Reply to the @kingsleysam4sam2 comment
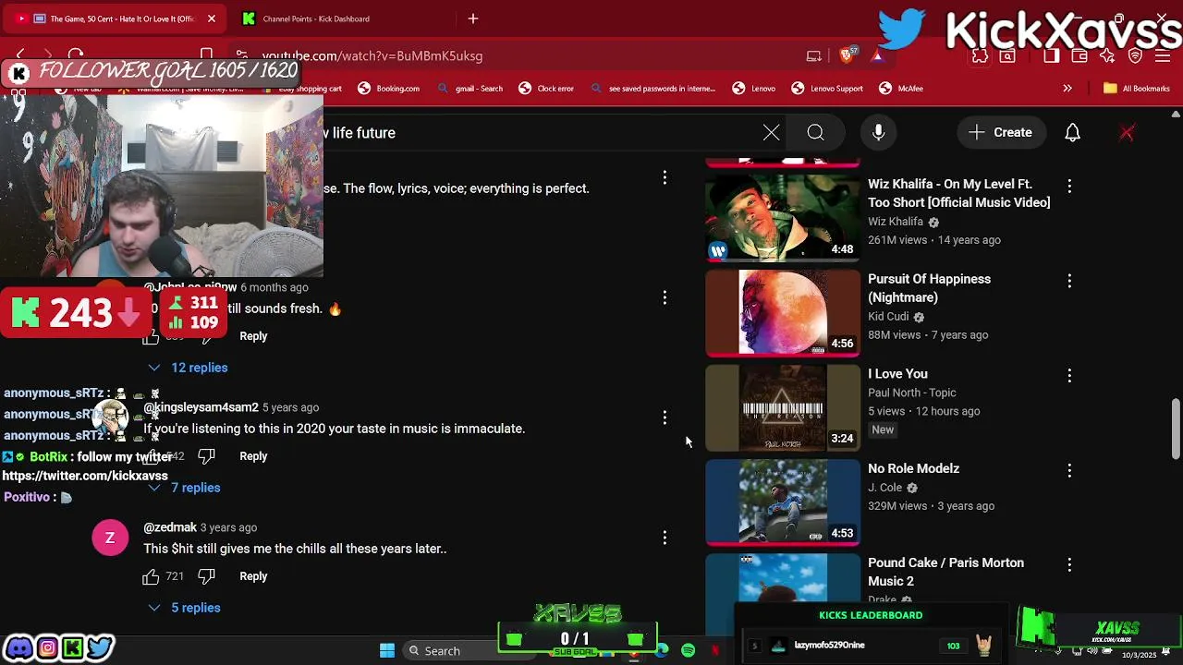Viewport: 1183px width, 665px height. pyautogui.click(x=253, y=456)
